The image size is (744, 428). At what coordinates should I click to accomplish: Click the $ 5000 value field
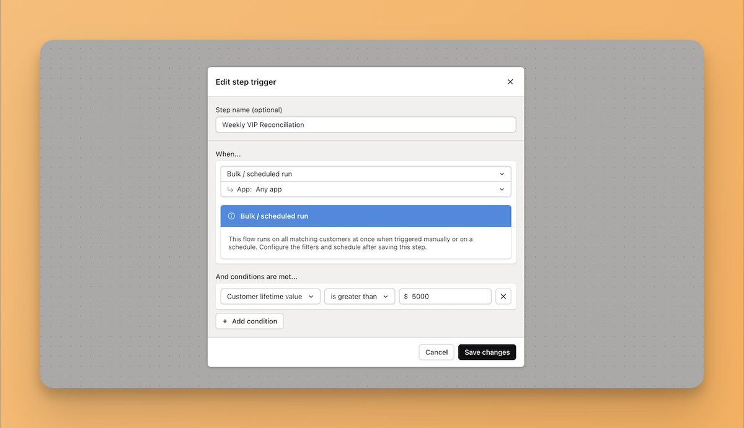tap(445, 297)
